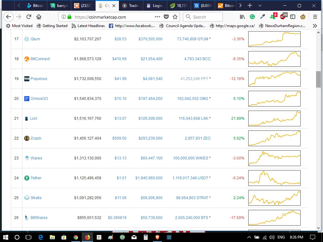The image size is (323, 242).
Task: Open Calculator from the taskbar
Action: click(146, 237)
